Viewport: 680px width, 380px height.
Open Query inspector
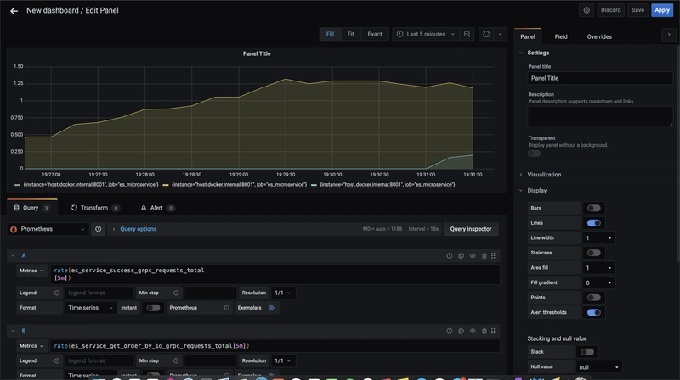[x=471, y=229]
